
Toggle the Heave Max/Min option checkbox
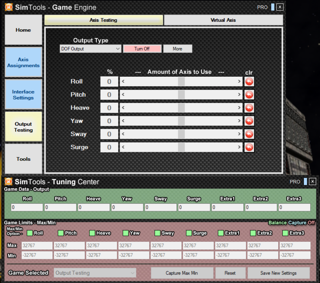click(92, 233)
